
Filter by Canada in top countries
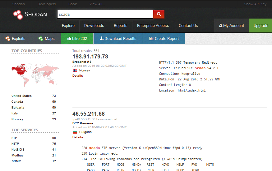pos(17,102)
